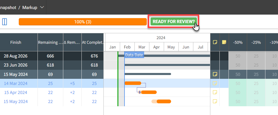Click the 100% (3) orange progress bar
278x115 pixels.
[83, 22]
